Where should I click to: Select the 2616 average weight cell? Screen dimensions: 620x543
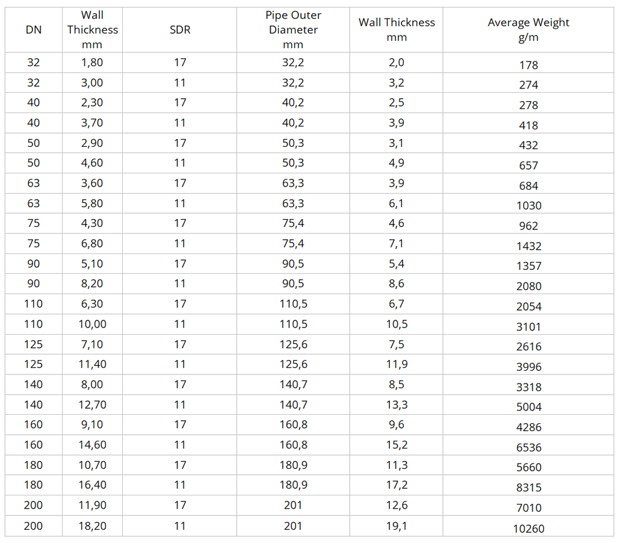point(529,347)
